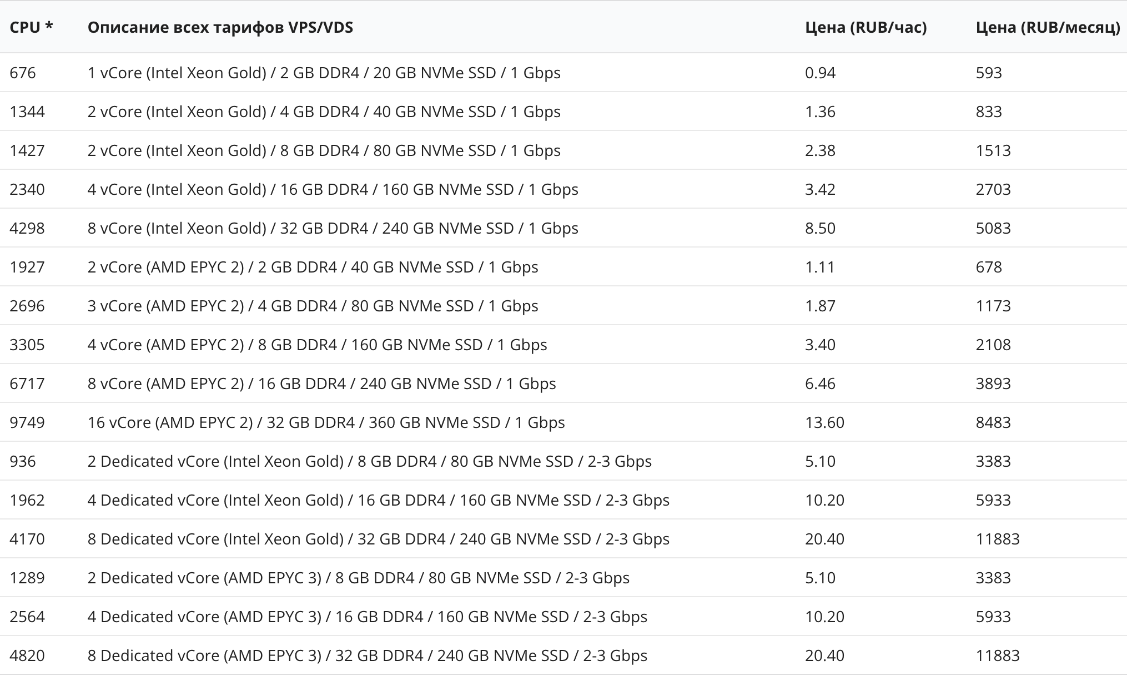Screen dimensions: 1127x676
Task: Click hourly price 6.46
Action: 821,384
